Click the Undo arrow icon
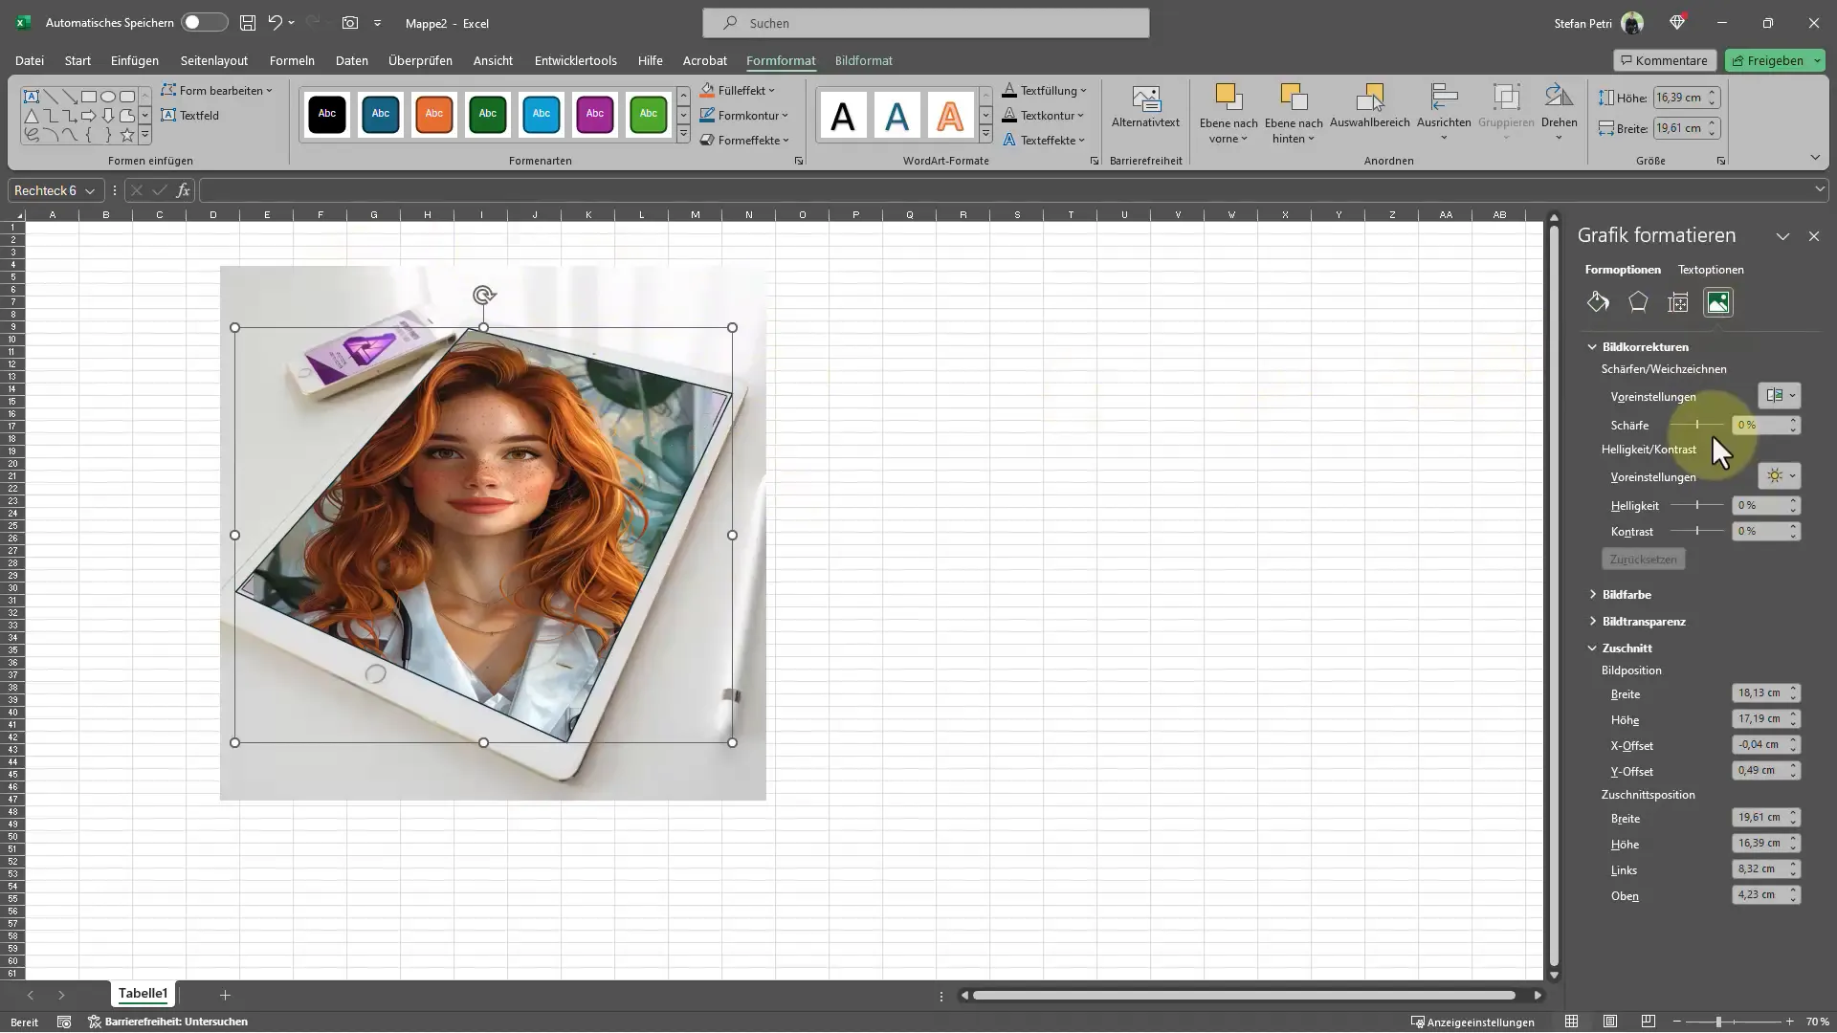This screenshot has width=1837, height=1033. (x=276, y=22)
